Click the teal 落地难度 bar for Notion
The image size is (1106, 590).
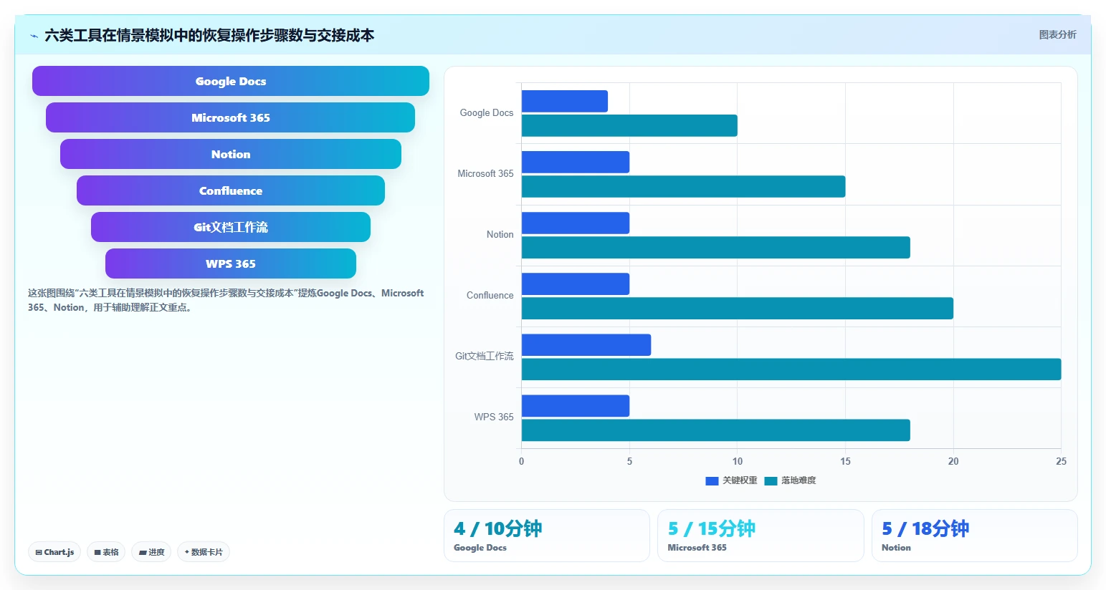coord(716,247)
